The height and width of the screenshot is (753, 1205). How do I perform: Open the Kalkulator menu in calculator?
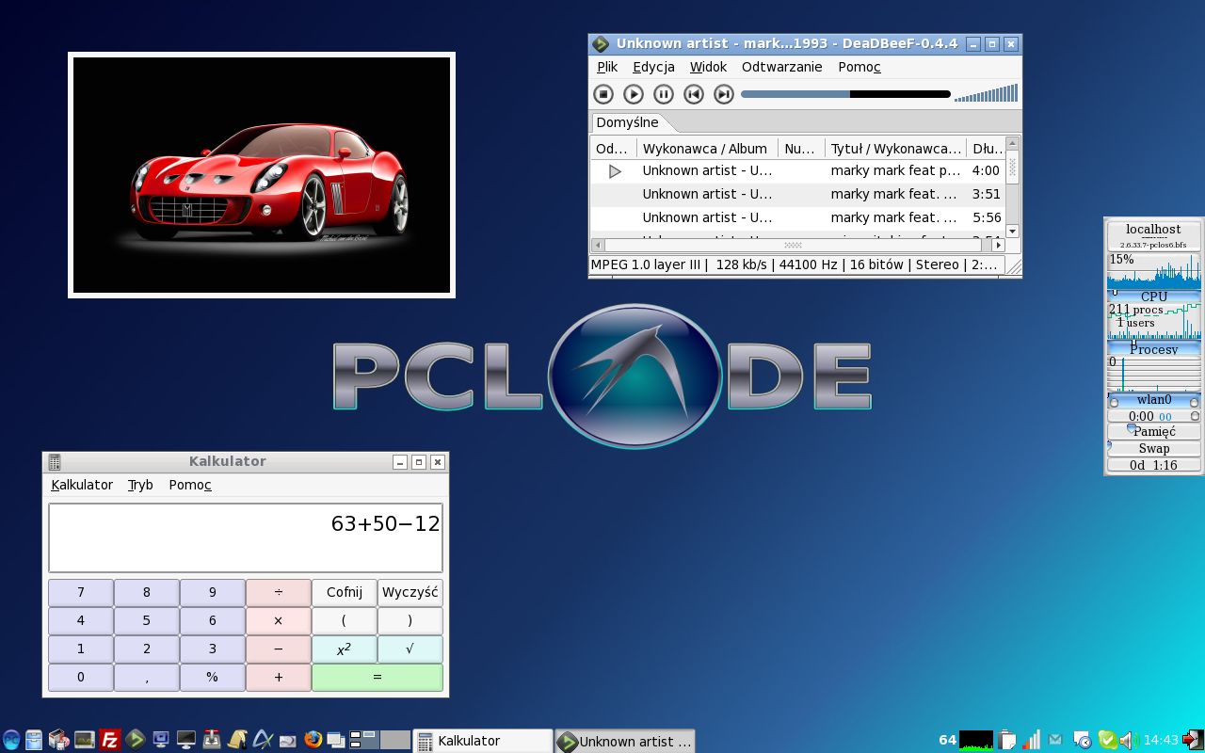[82, 485]
